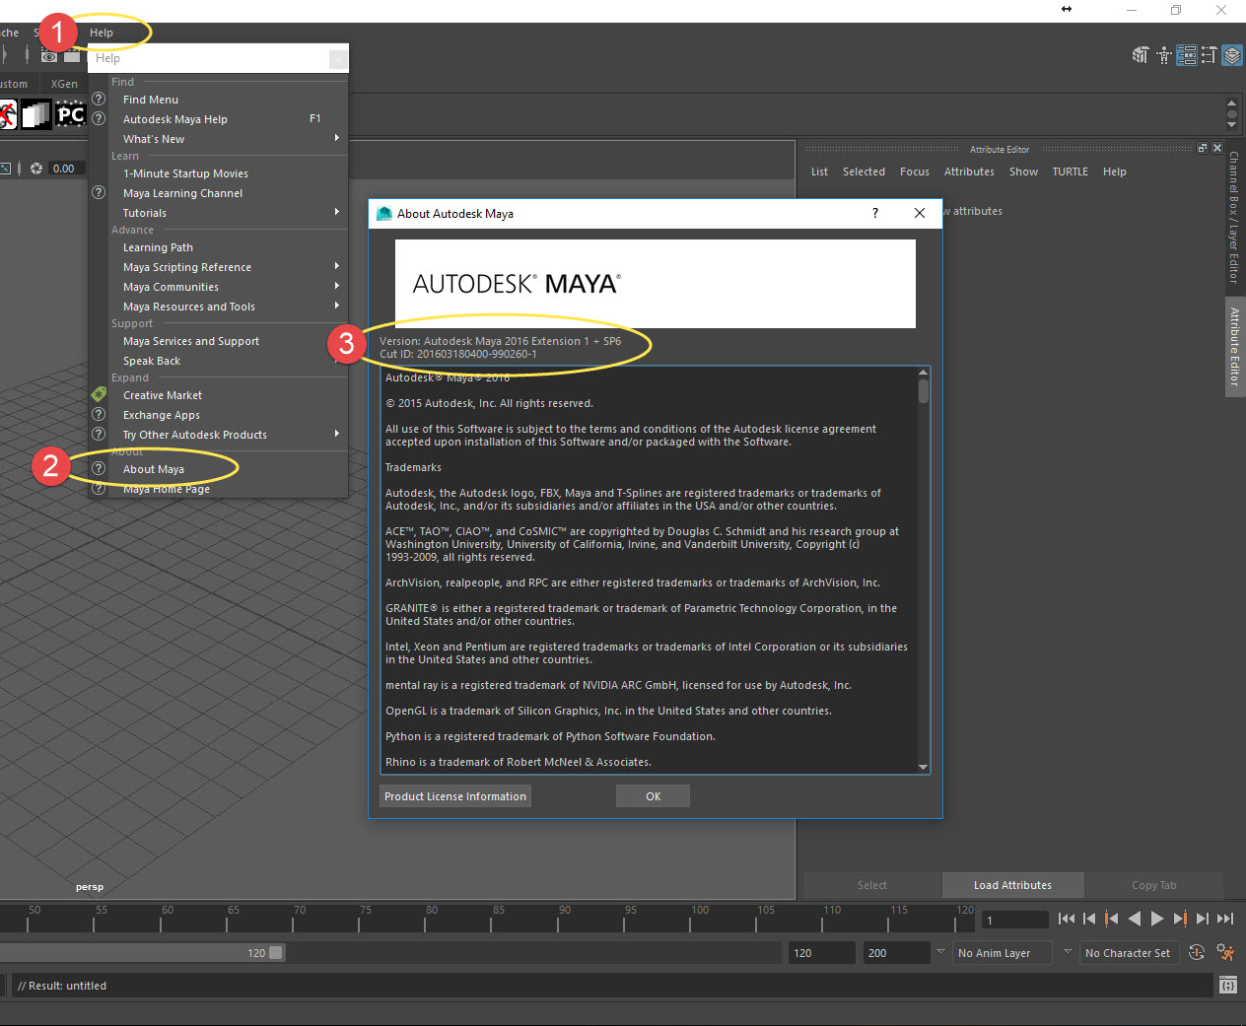Open the Attribute Editor TURTLE menu
The width and height of the screenshot is (1246, 1026).
click(1070, 171)
